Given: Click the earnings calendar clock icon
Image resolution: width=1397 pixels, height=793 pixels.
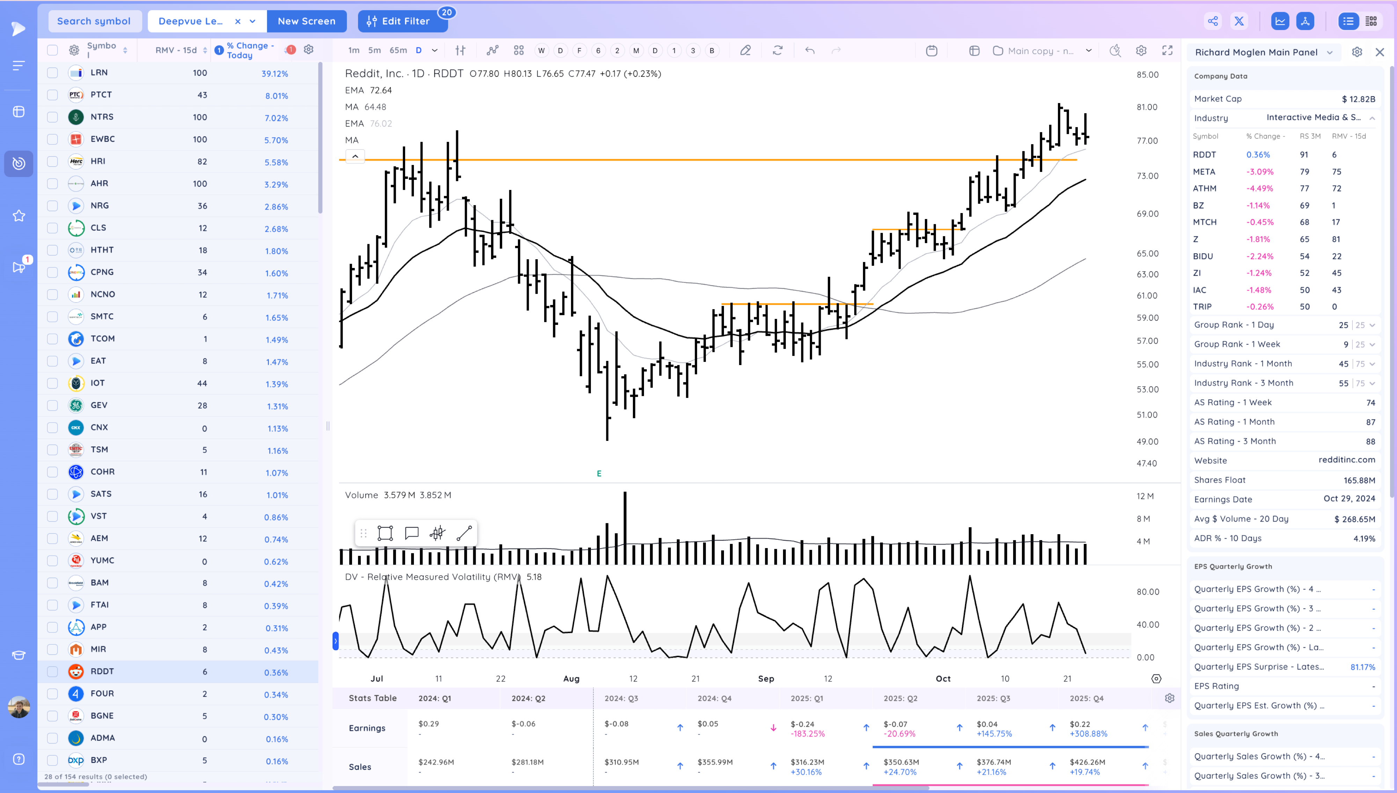Looking at the screenshot, I should 932,50.
